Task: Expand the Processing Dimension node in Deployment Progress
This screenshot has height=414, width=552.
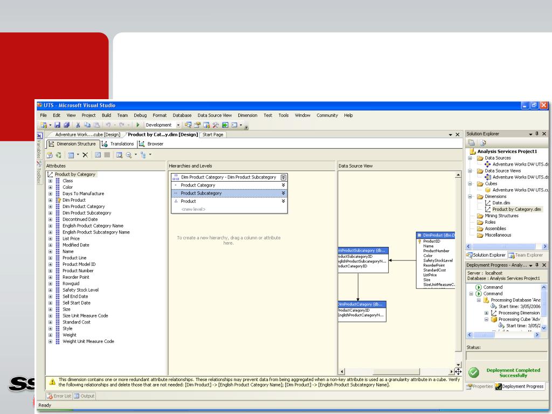Action: (x=487, y=313)
